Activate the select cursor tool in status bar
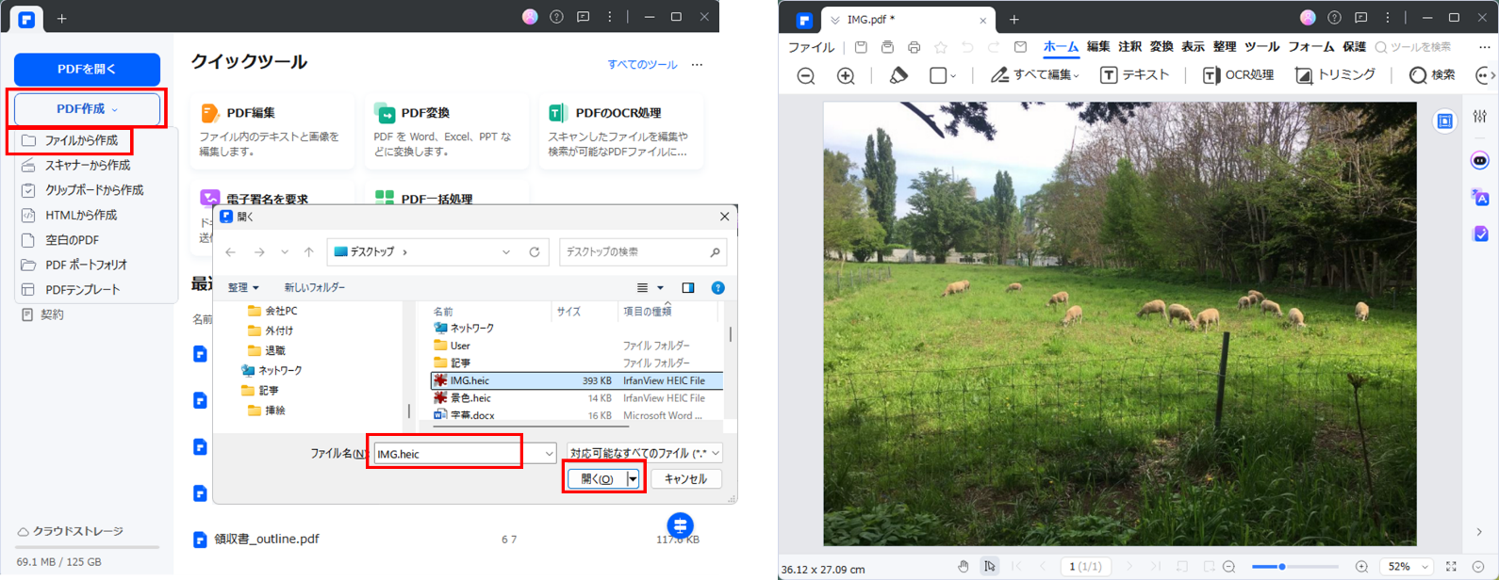This screenshot has width=1499, height=580. pyautogui.click(x=989, y=567)
